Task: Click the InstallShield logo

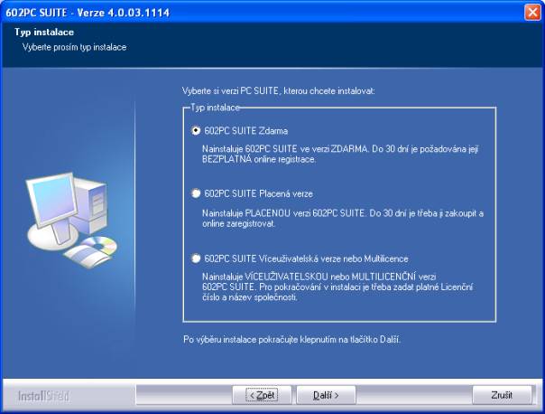Action: tap(43, 396)
